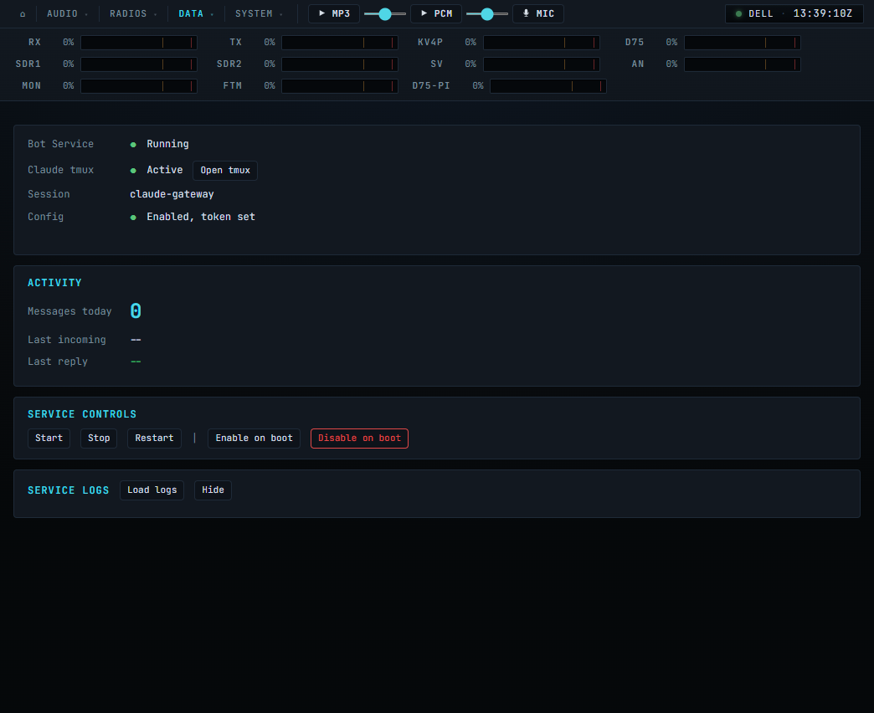Click Disable on boot
Image resolution: width=874 pixels, height=713 pixels.
[x=359, y=439]
